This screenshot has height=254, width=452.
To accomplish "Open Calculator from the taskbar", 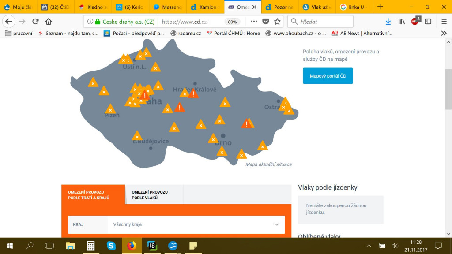I will pyautogui.click(x=91, y=246).
